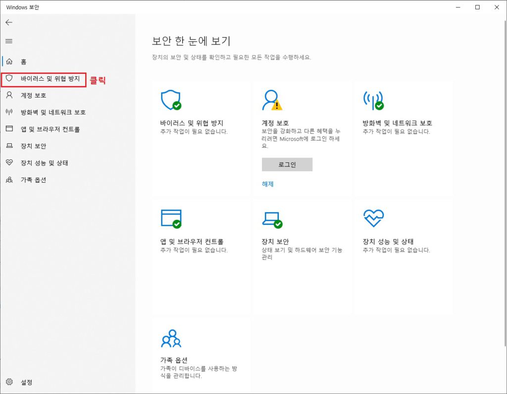The width and height of the screenshot is (507, 394).
Task: Click the 로그인 button
Action: click(x=287, y=164)
